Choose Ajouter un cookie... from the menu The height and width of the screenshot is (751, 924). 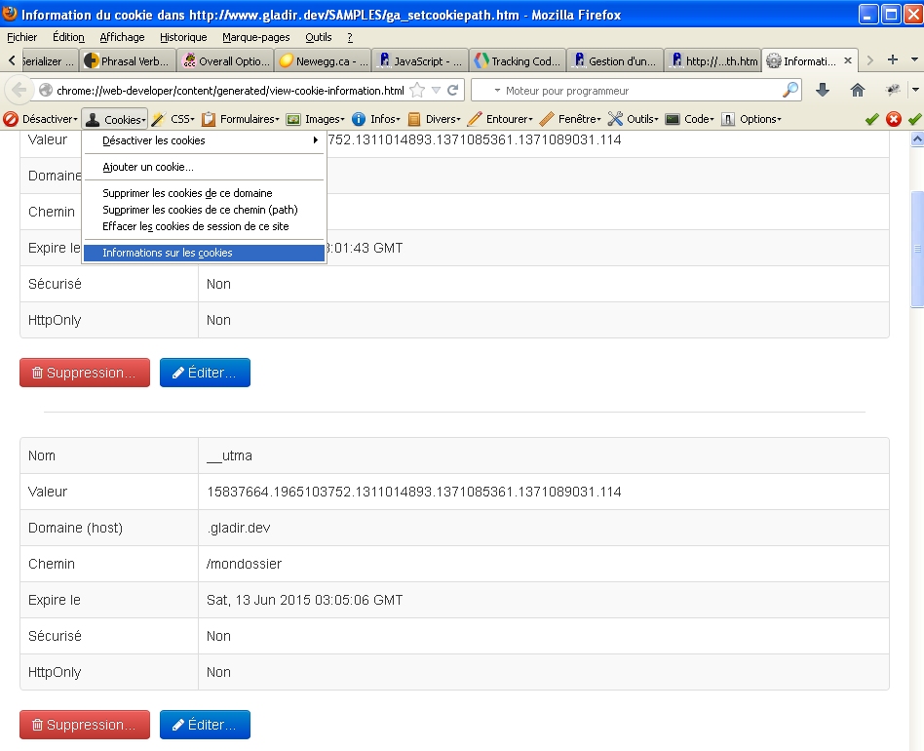click(x=148, y=168)
